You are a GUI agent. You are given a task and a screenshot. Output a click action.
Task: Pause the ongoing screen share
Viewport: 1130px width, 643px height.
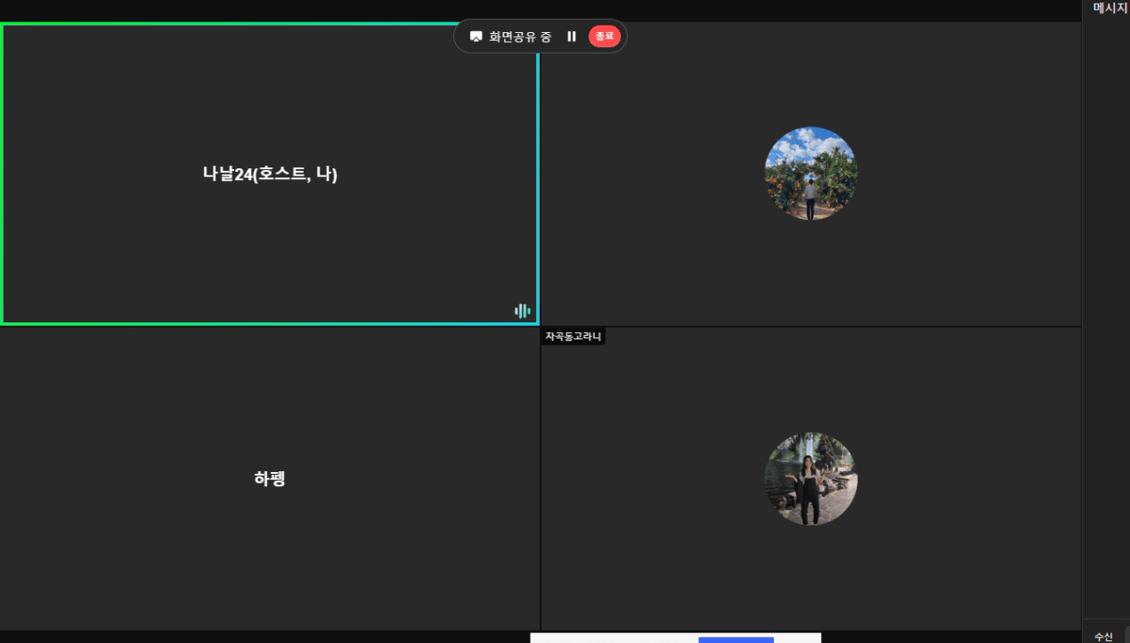[572, 37]
